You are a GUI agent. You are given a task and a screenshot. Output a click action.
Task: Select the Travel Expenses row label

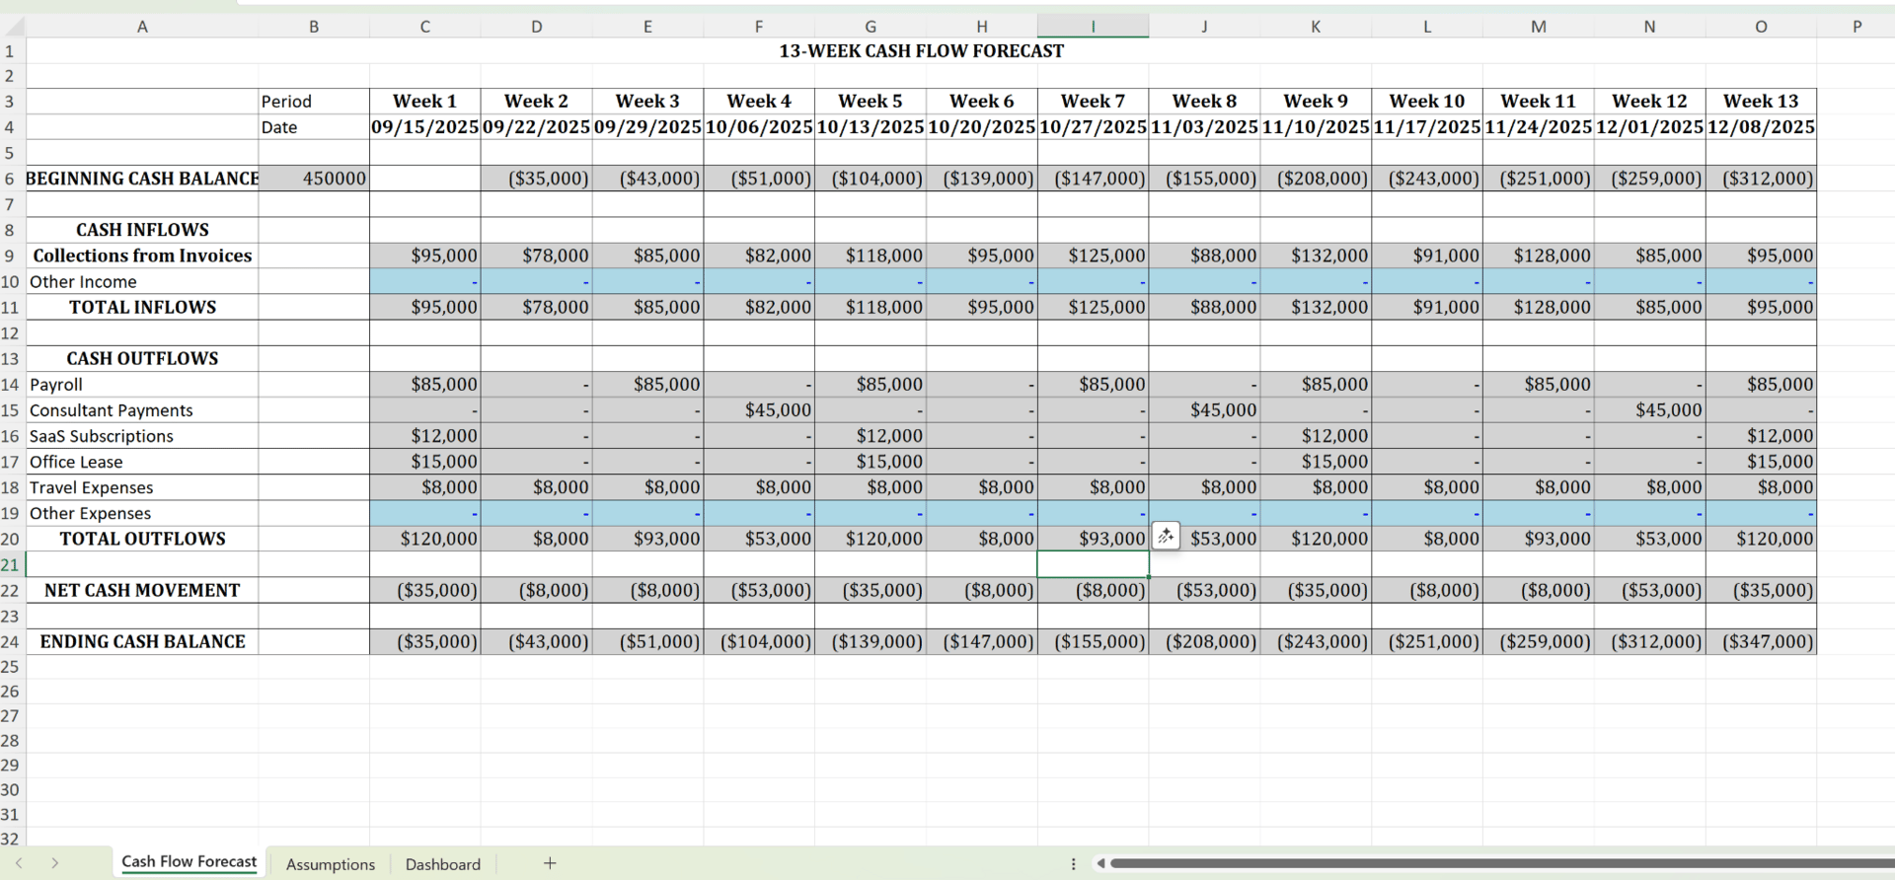click(x=142, y=487)
